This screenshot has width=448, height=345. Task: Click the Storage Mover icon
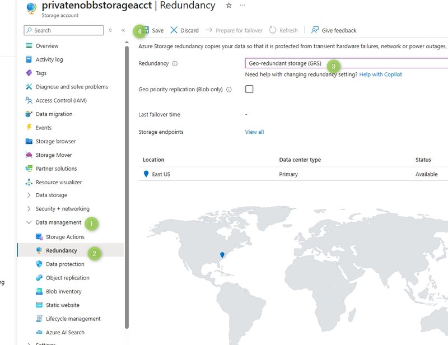tap(29, 155)
